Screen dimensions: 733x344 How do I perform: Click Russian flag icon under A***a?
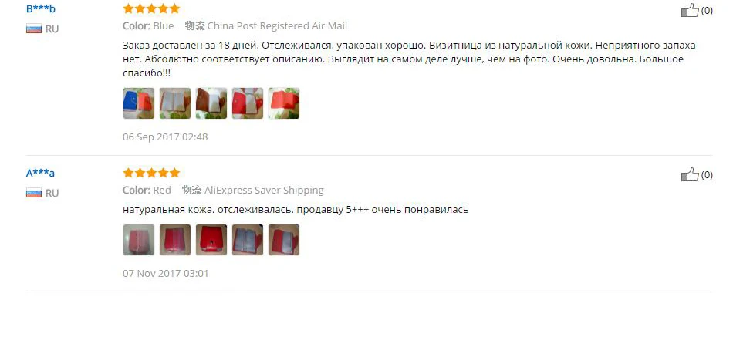coord(34,193)
